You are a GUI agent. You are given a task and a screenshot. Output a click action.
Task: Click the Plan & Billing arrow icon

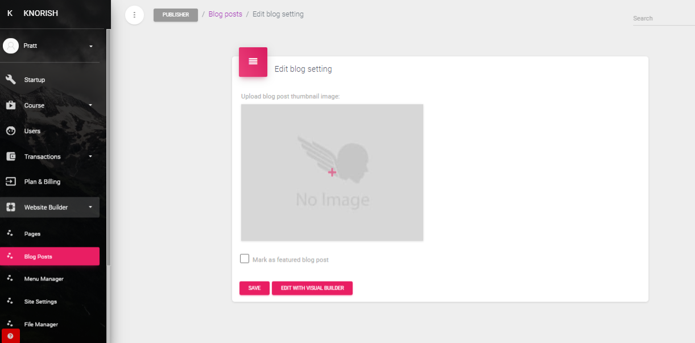tap(10, 182)
